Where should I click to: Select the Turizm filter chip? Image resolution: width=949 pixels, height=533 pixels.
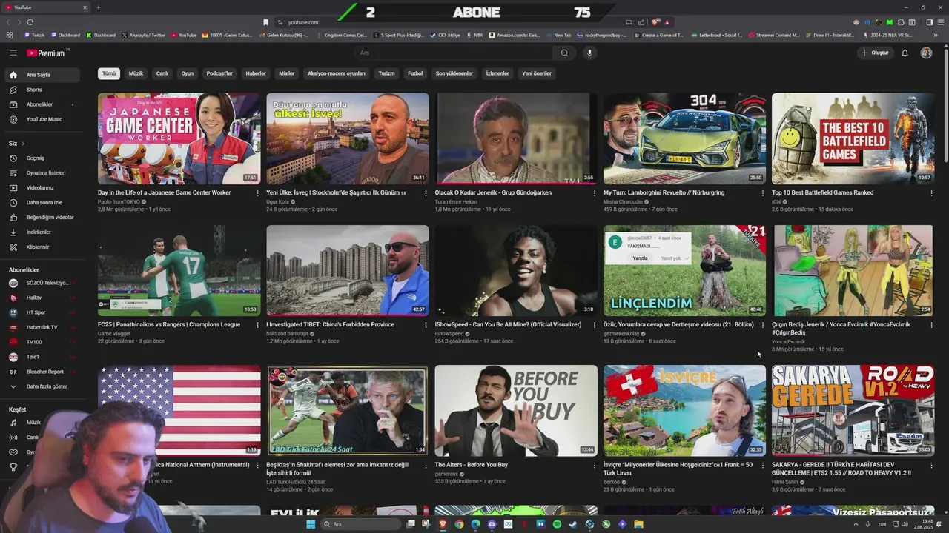click(x=386, y=73)
